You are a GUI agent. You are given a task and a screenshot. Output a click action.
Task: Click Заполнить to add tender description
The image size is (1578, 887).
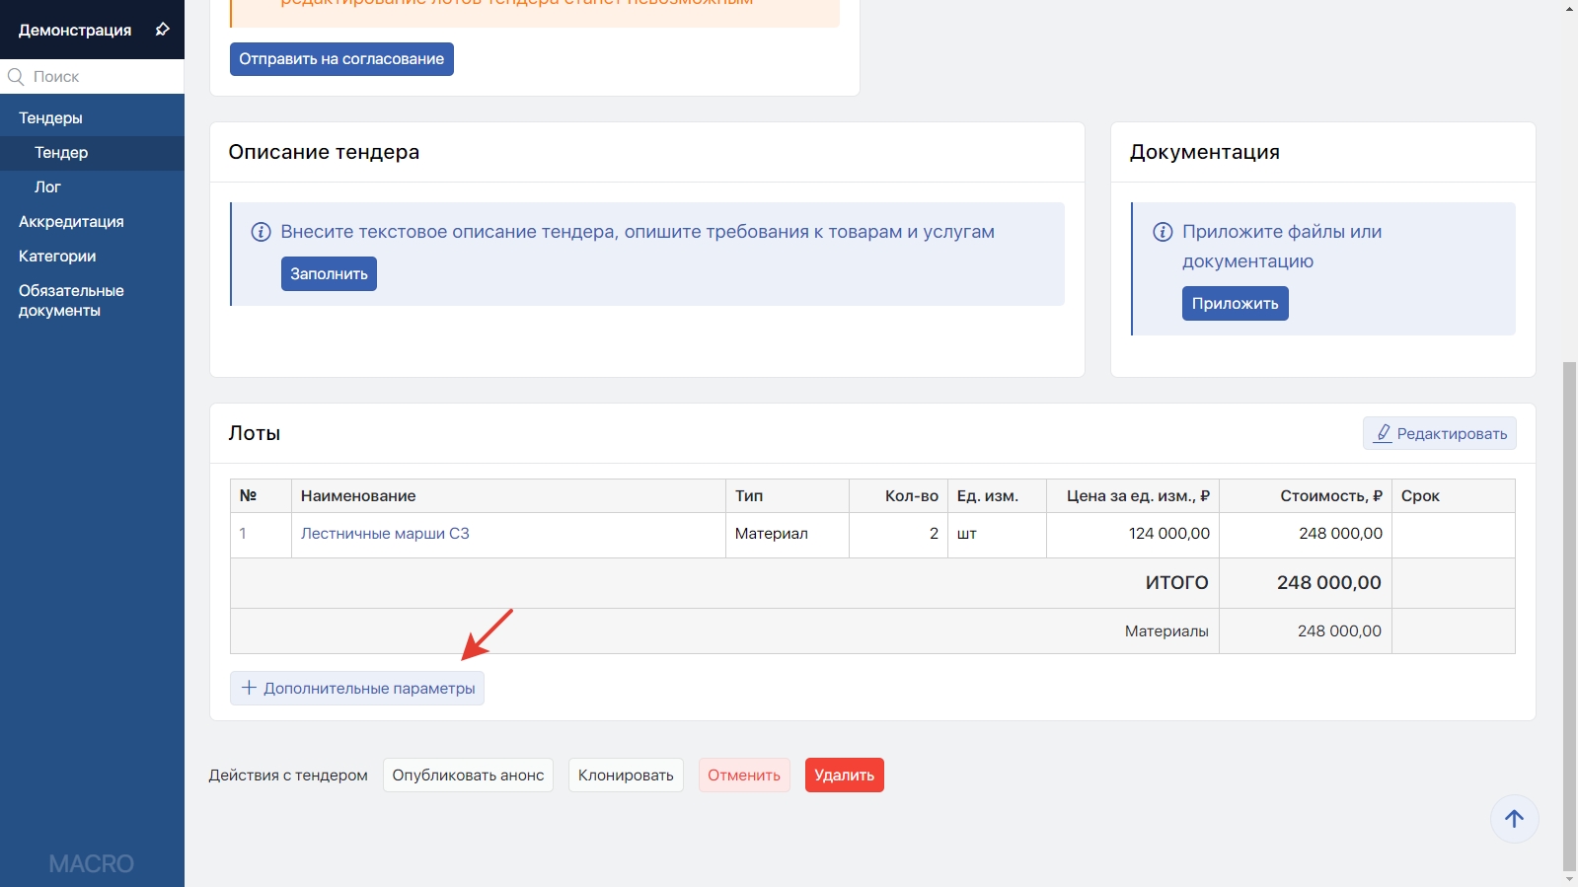coord(329,274)
